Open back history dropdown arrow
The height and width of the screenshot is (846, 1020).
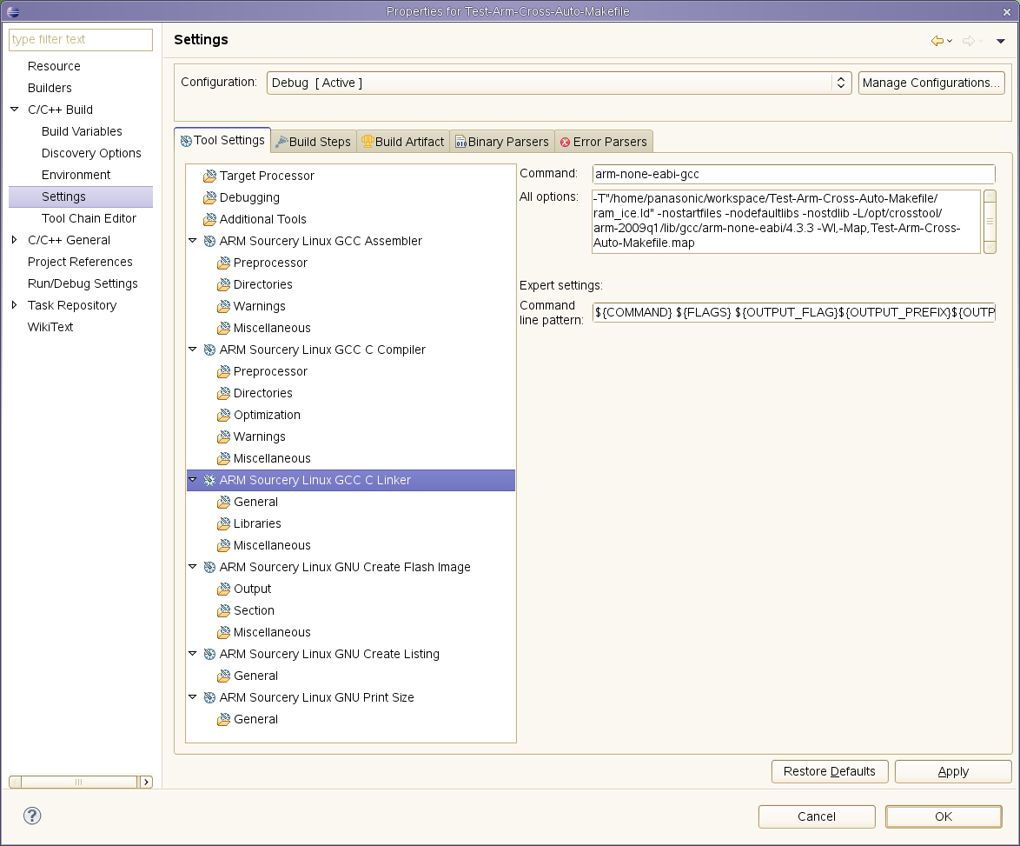950,41
